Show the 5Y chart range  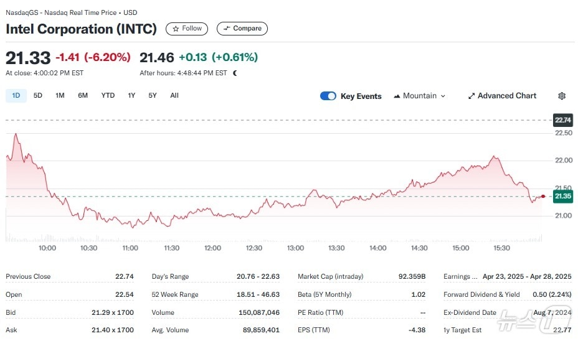153,96
